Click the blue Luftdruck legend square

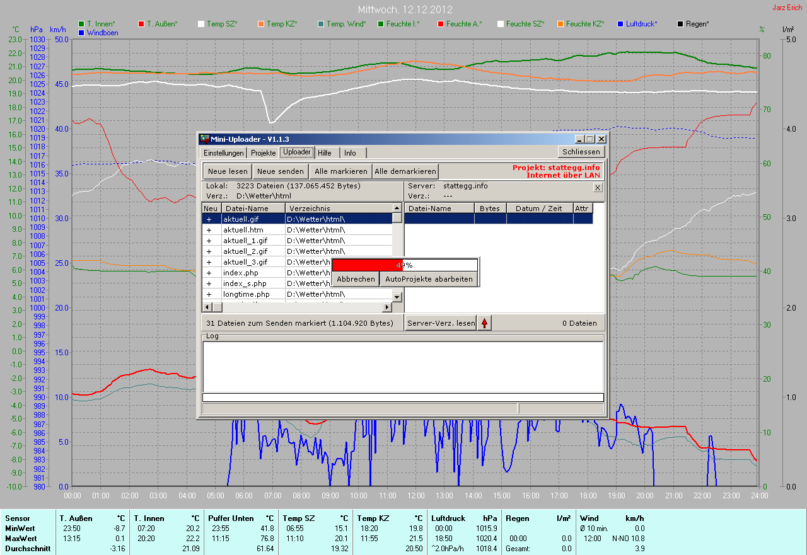pyautogui.click(x=620, y=24)
